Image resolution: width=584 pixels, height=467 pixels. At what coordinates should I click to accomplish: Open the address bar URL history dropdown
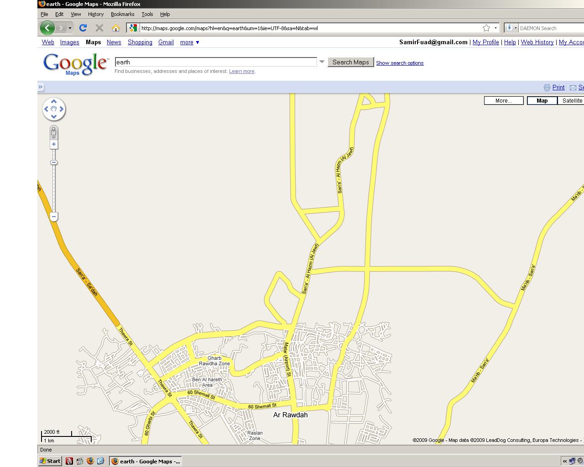point(495,28)
